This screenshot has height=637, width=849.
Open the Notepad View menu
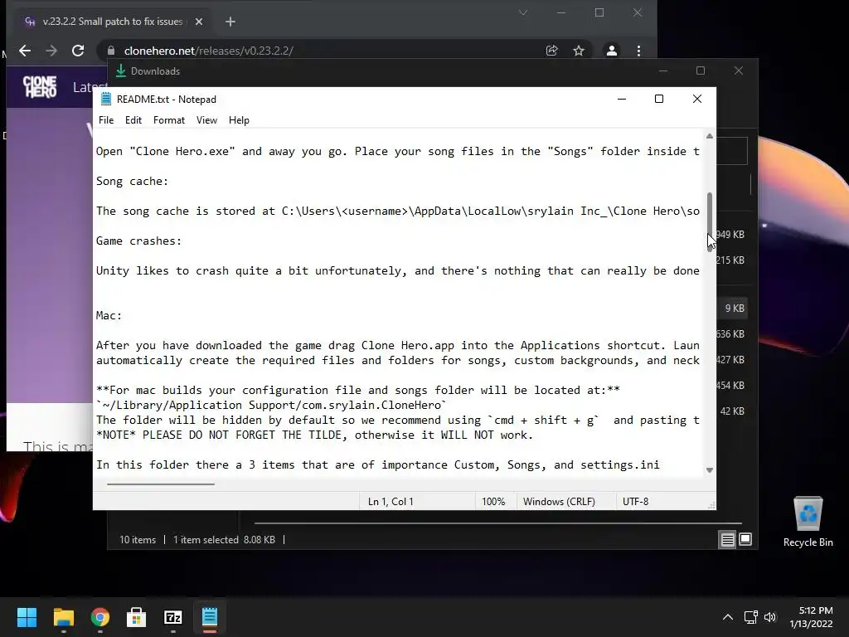pos(206,120)
